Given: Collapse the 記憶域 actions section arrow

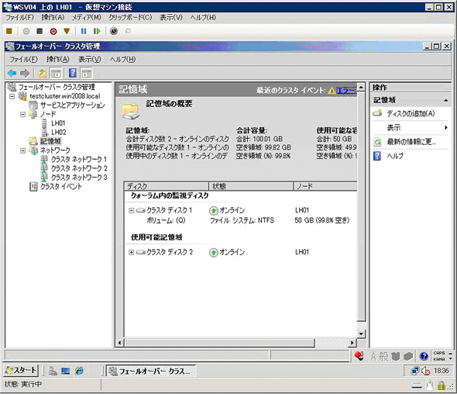Looking at the screenshot, I should (x=445, y=100).
